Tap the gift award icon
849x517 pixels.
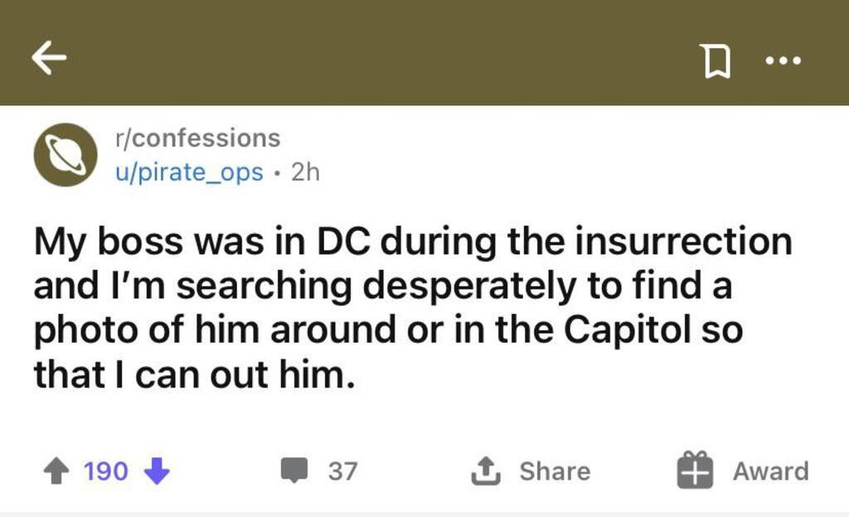coord(694,471)
